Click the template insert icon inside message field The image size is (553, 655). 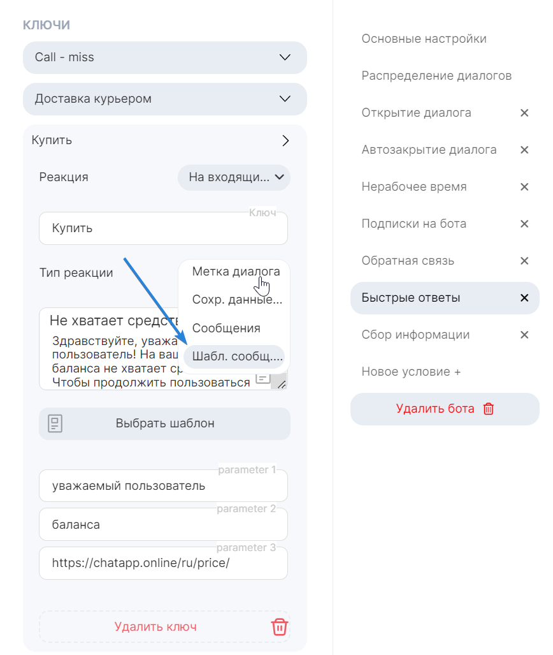[x=262, y=379]
